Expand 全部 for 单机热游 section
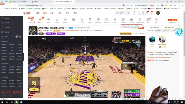 (20, 64)
